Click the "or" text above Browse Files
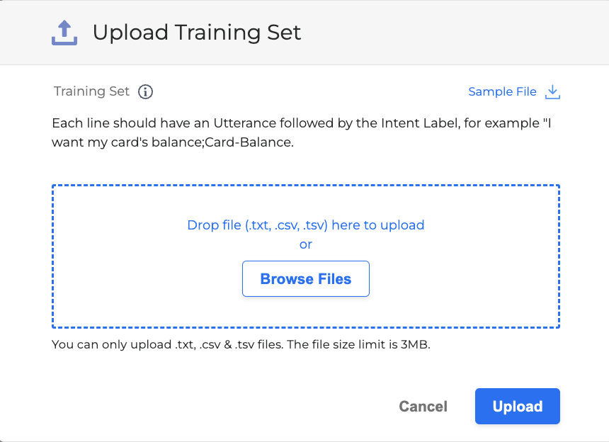This screenshot has width=609, height=442. pyautogui.click(x=305, y=244)
